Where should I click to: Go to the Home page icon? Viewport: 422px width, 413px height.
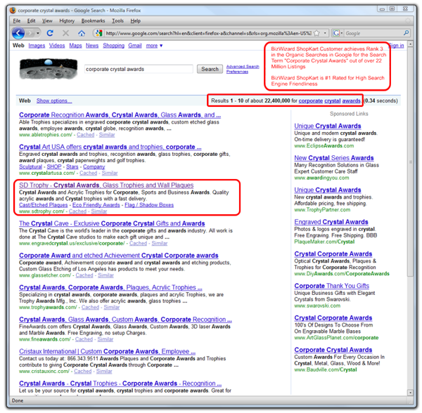tap(82, 33)
